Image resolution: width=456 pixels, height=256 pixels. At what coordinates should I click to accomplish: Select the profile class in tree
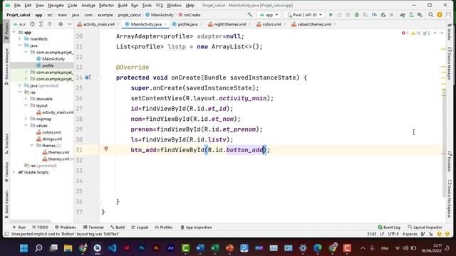[x=48, y=65]
